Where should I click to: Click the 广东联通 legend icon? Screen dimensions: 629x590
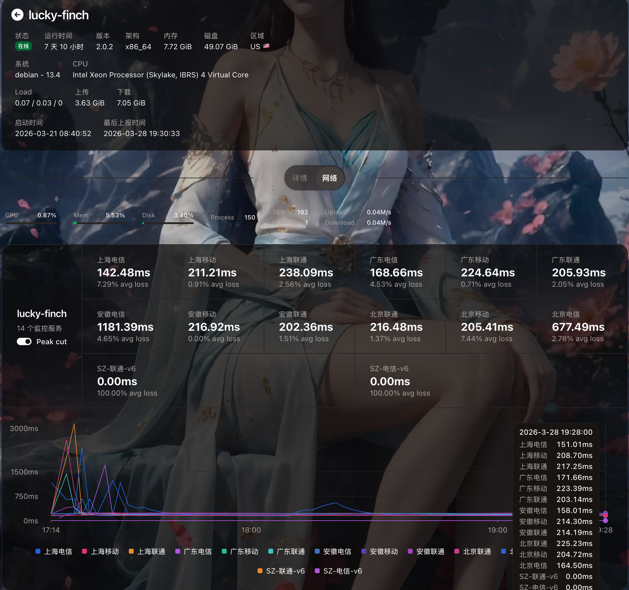click(x=270, y=551)
